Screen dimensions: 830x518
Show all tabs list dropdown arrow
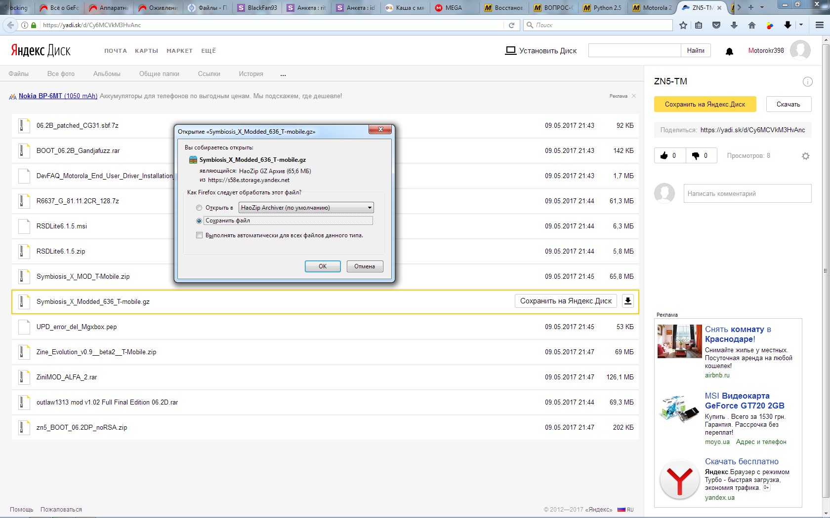pyautogui.click(x=762, y=7)
